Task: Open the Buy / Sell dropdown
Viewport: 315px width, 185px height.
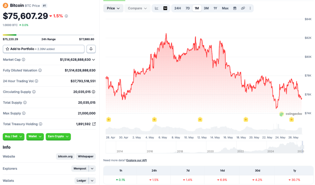Action: tap(14, 136)
